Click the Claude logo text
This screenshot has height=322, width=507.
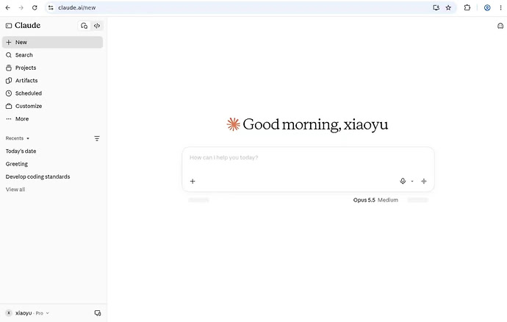pyautogui.click(x=27, y=25)
